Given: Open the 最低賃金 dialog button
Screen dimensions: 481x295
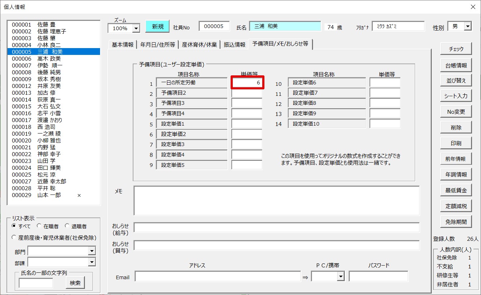Looking at the screenshot, I should [x=456, y=190].
